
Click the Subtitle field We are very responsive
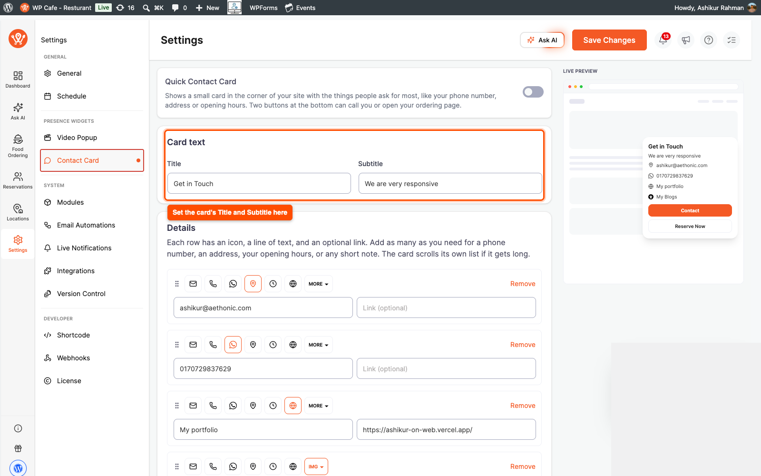click(450, 183)
